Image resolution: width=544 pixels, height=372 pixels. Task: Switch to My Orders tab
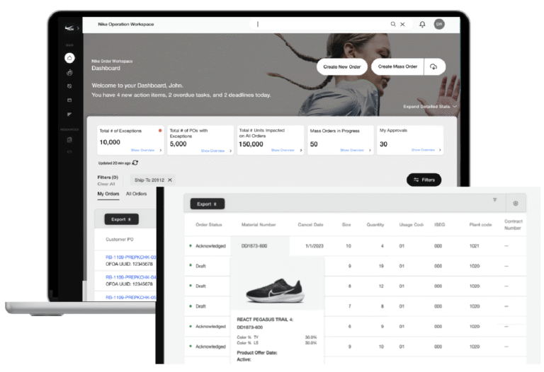[x=108, y=194]
